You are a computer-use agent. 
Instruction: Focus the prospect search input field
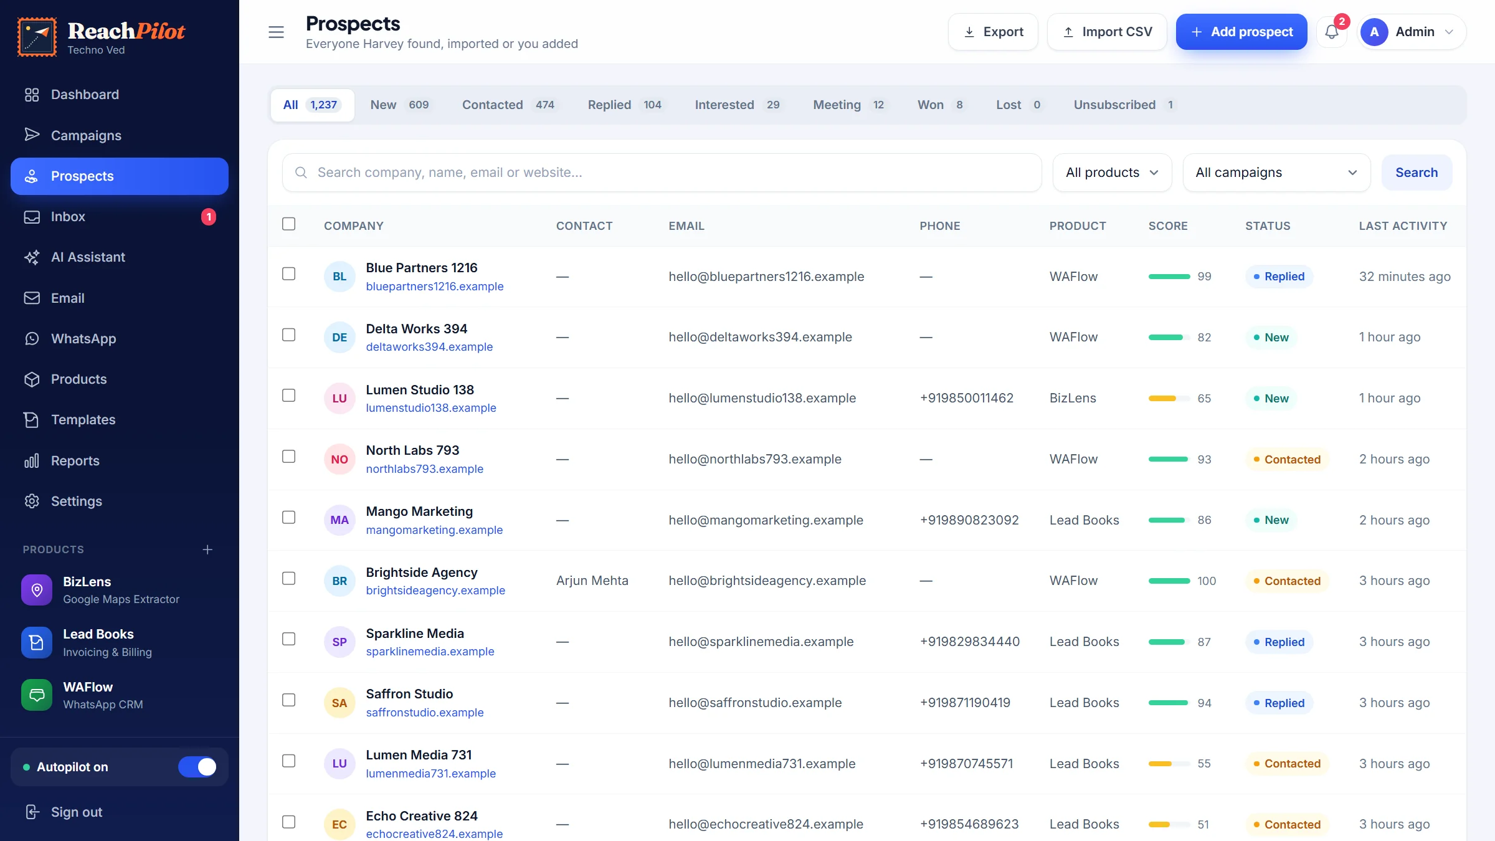662,173
